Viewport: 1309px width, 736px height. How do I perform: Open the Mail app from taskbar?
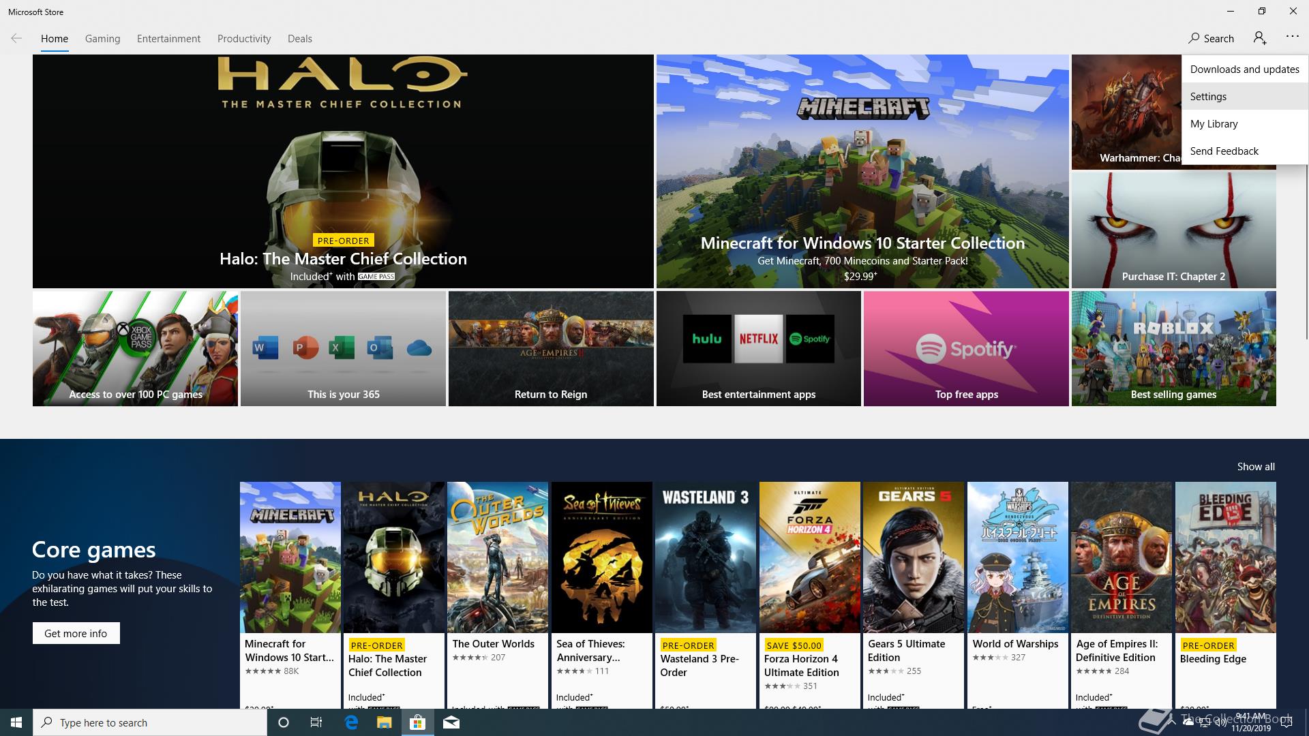[x=451, y=722]
